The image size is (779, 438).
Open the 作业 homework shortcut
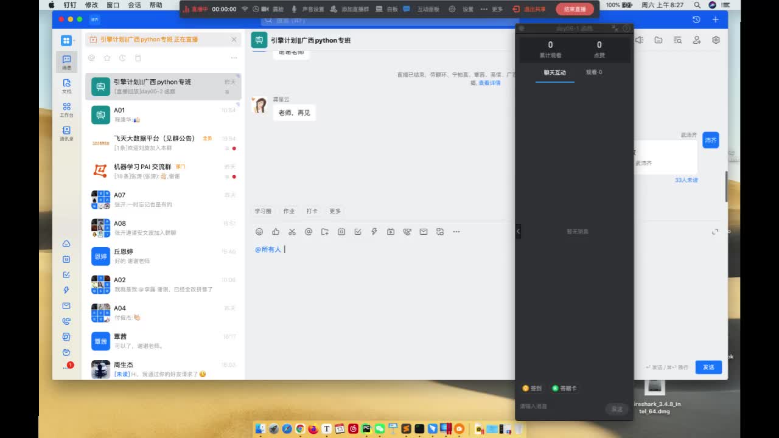[288, 211]
